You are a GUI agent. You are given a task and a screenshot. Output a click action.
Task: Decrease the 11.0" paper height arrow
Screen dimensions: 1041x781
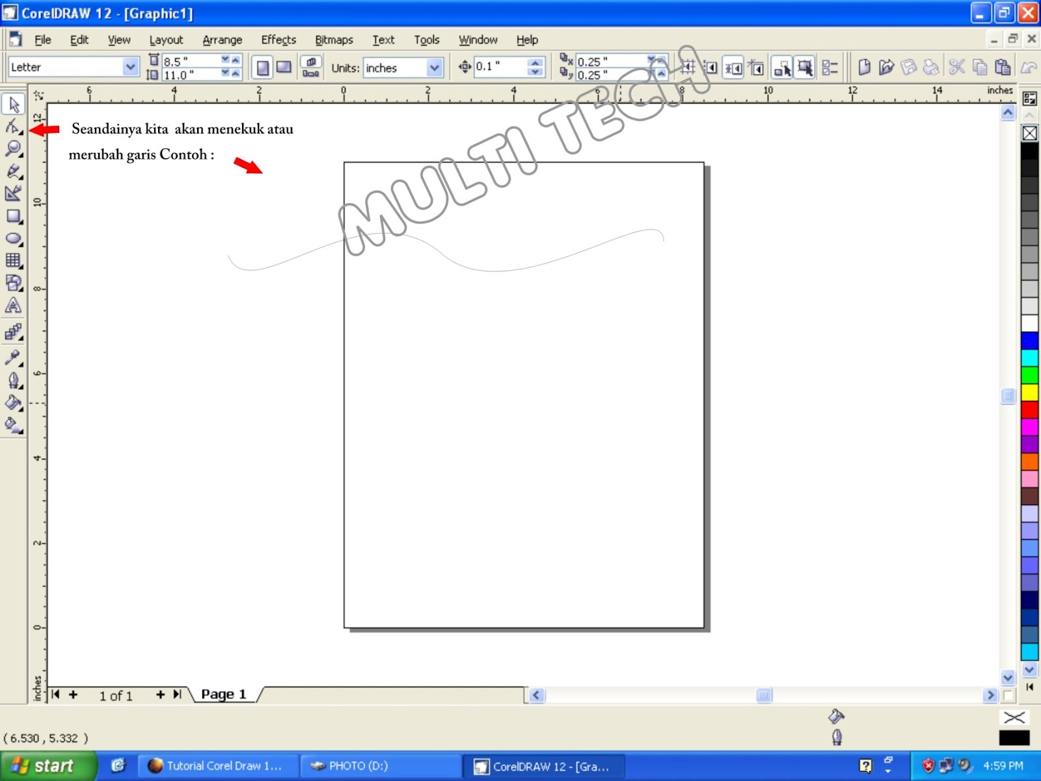pos(225,73)
